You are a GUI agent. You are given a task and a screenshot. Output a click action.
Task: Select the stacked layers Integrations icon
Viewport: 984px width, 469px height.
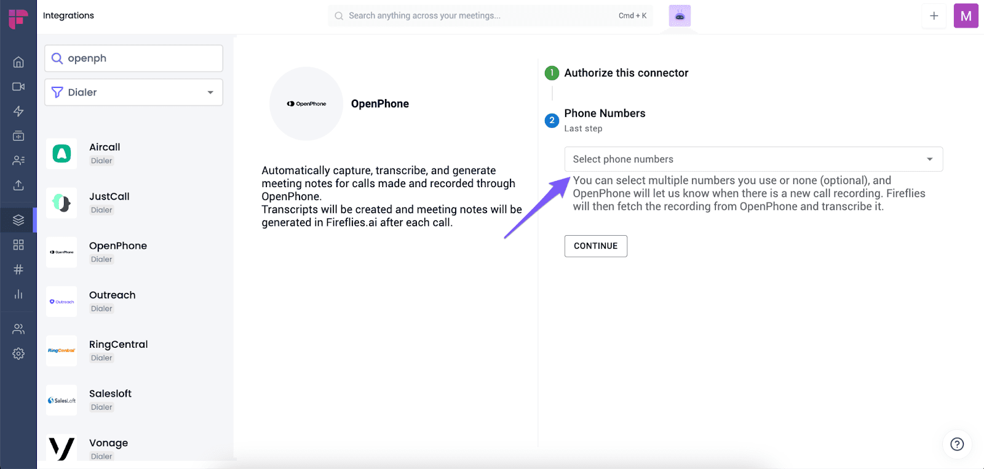(x=18, y=220)
